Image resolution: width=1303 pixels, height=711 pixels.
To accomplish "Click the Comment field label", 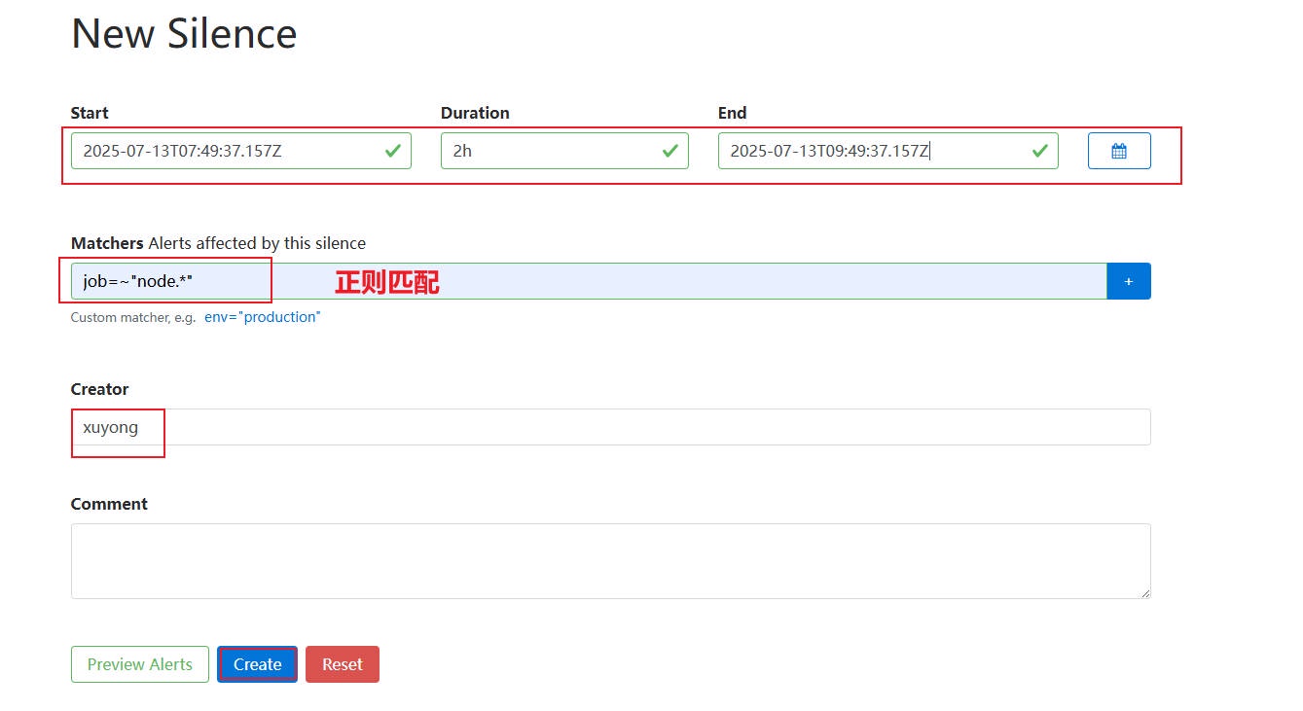I will click(109, 504).
